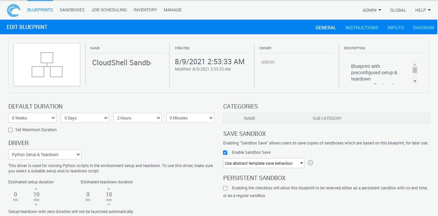Open the Sandboxes menu item
The width and height of the screenshot is (438, 216).
pyautogui.click(x=72, y=10)
